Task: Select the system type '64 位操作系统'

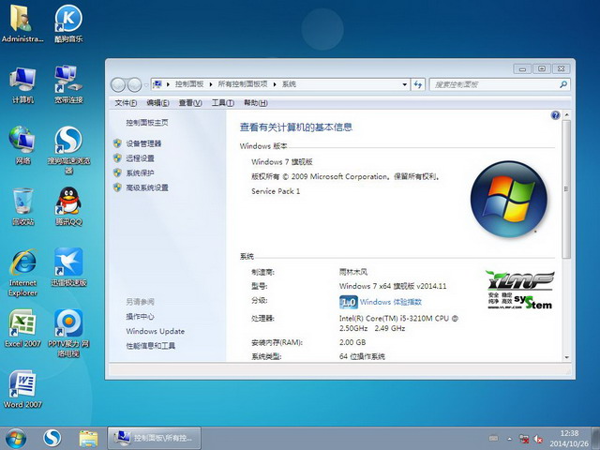Action: coord(362,356)
